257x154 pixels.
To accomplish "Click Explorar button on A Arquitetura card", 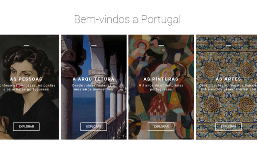I will (x=94, y=126).
